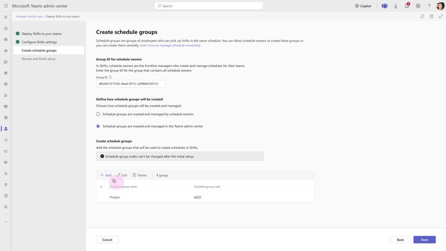
Task: Open the Cloud Shell console icon
Action: [x=432, y=16]
